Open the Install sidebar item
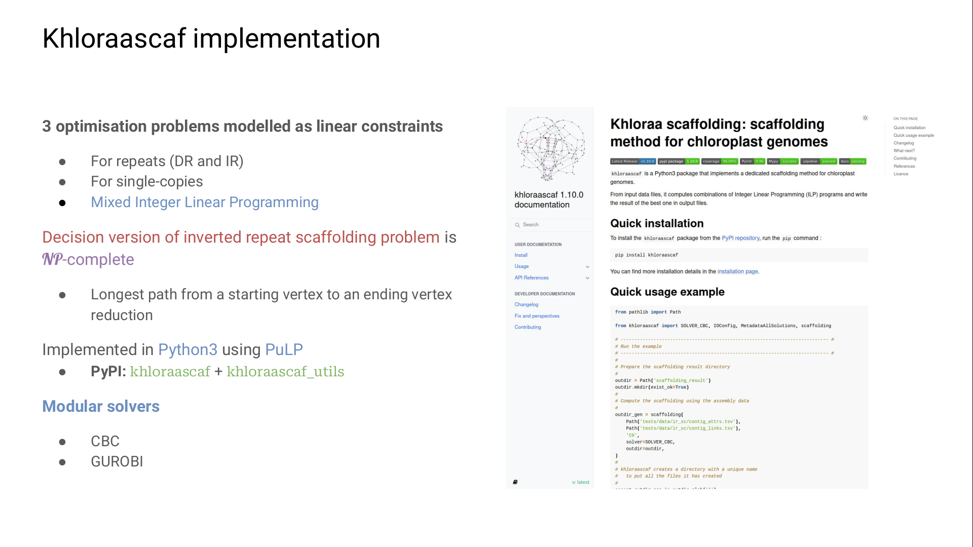This screenshot has height=547, width=973. [521, 255]
